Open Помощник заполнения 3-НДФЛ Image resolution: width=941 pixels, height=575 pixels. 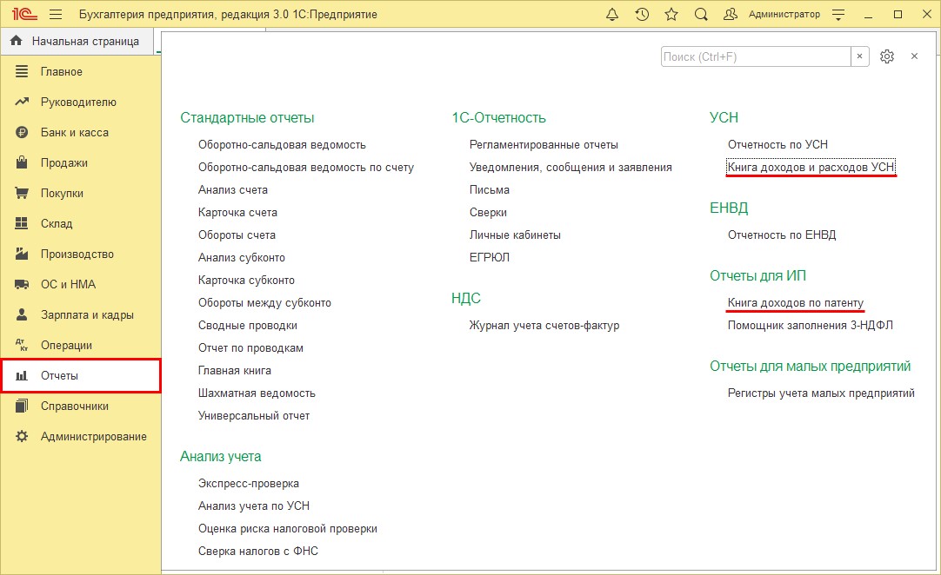click(x=811, y=325)
